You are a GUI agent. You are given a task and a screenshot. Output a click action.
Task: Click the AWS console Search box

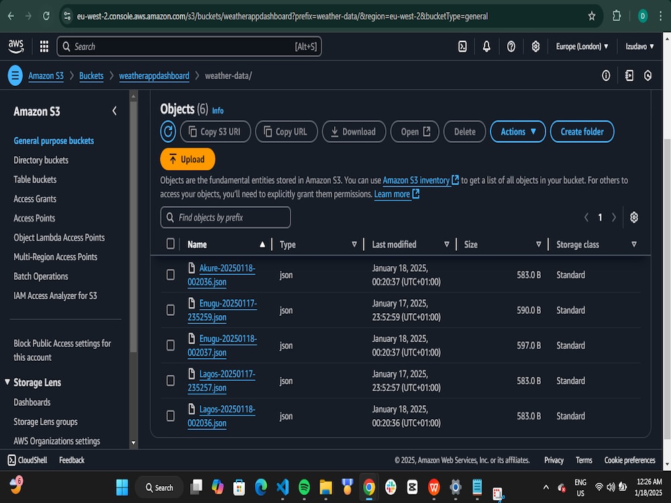click(x=189, y=46)
